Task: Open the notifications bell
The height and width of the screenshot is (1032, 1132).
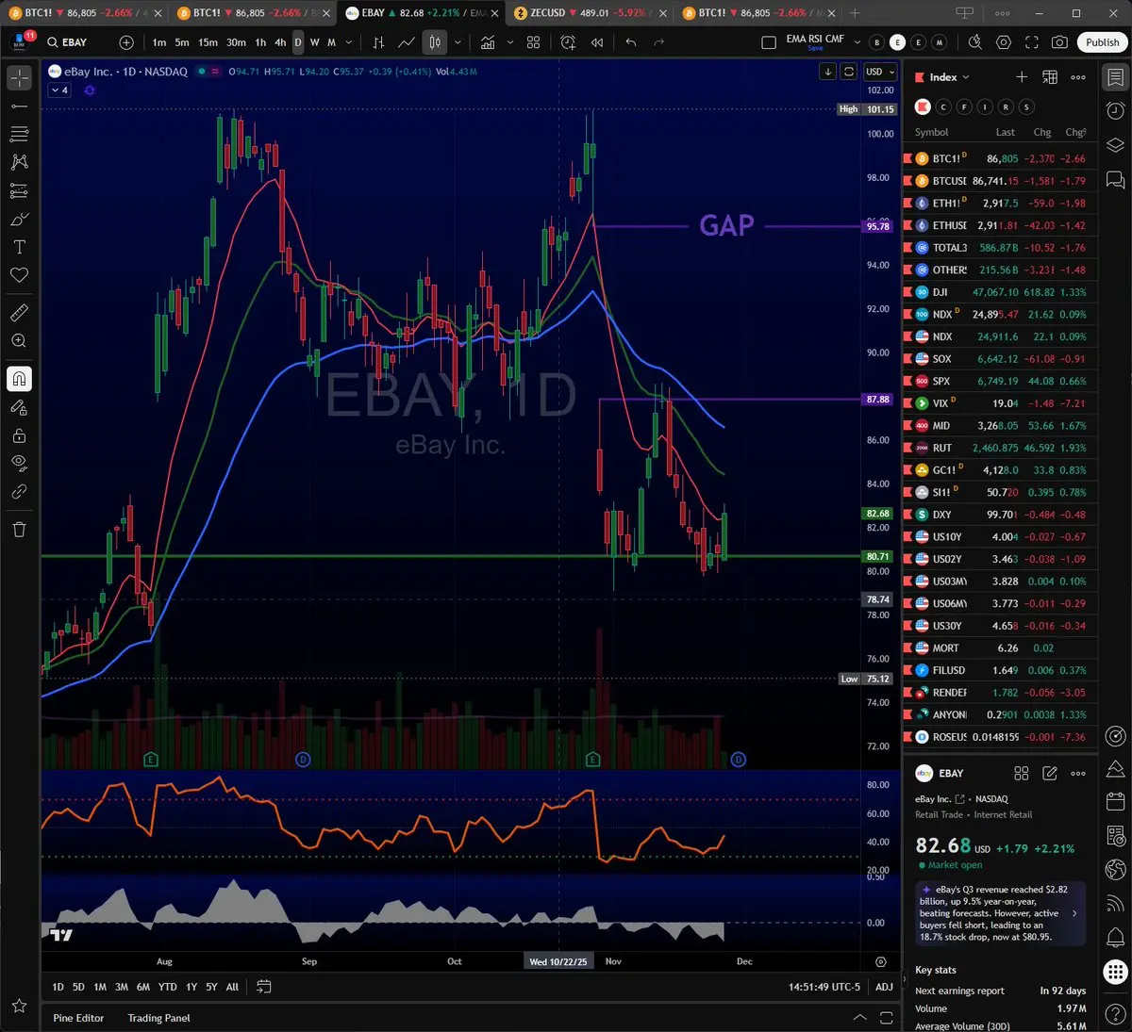Action: pos(1115,937)
